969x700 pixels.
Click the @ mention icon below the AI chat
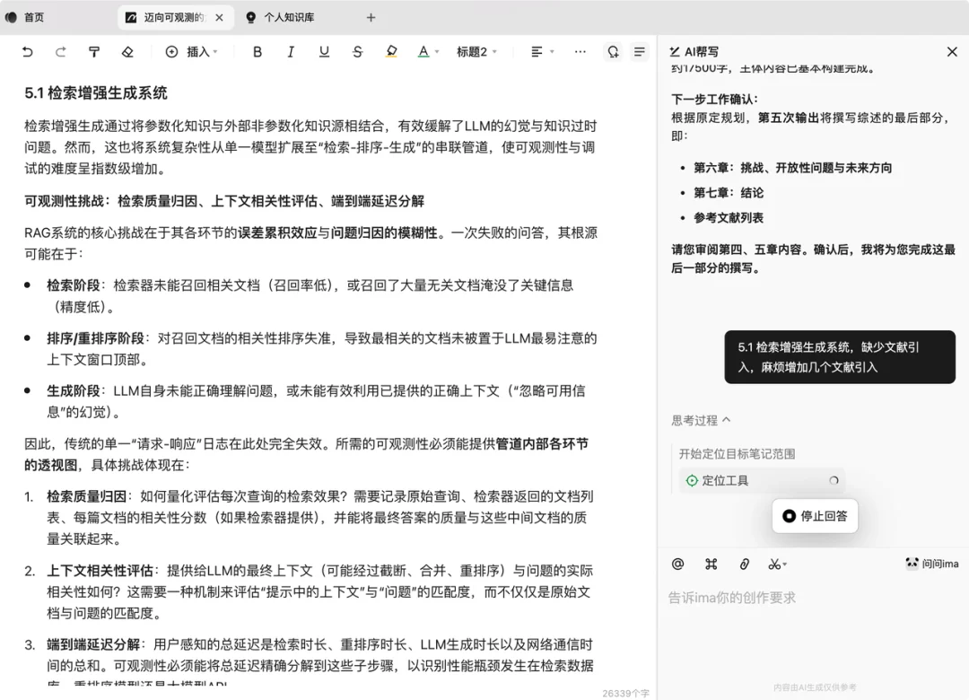tap(678, 564)
